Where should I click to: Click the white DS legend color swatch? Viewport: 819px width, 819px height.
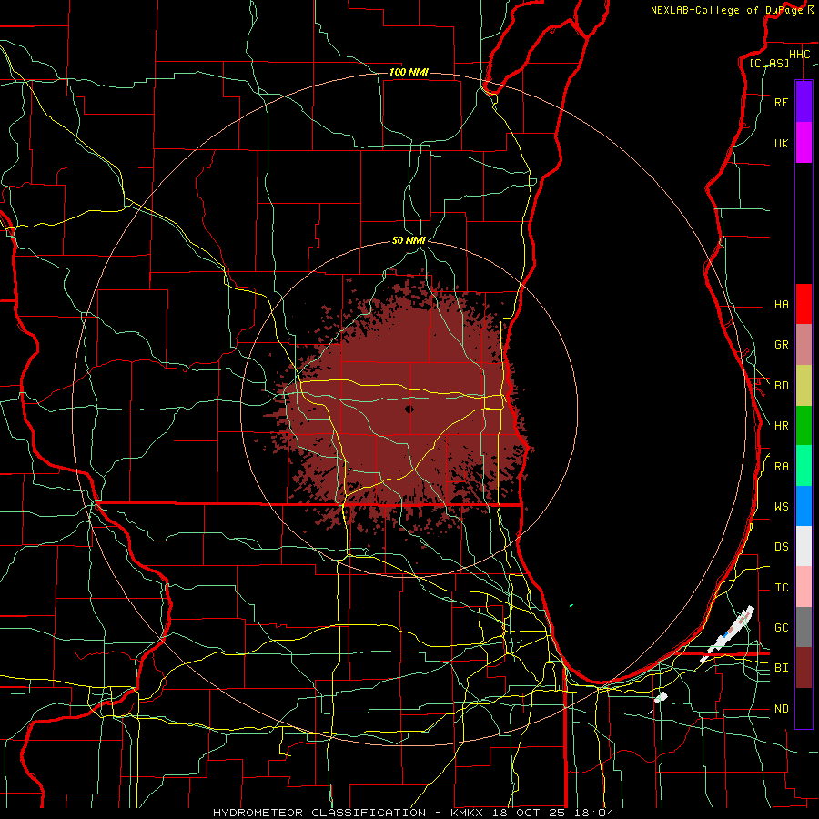coord(804,546)
